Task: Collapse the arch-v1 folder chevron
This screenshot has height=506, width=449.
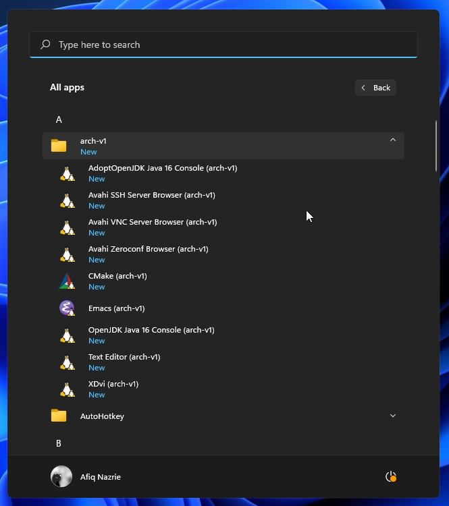Action: 393,140
